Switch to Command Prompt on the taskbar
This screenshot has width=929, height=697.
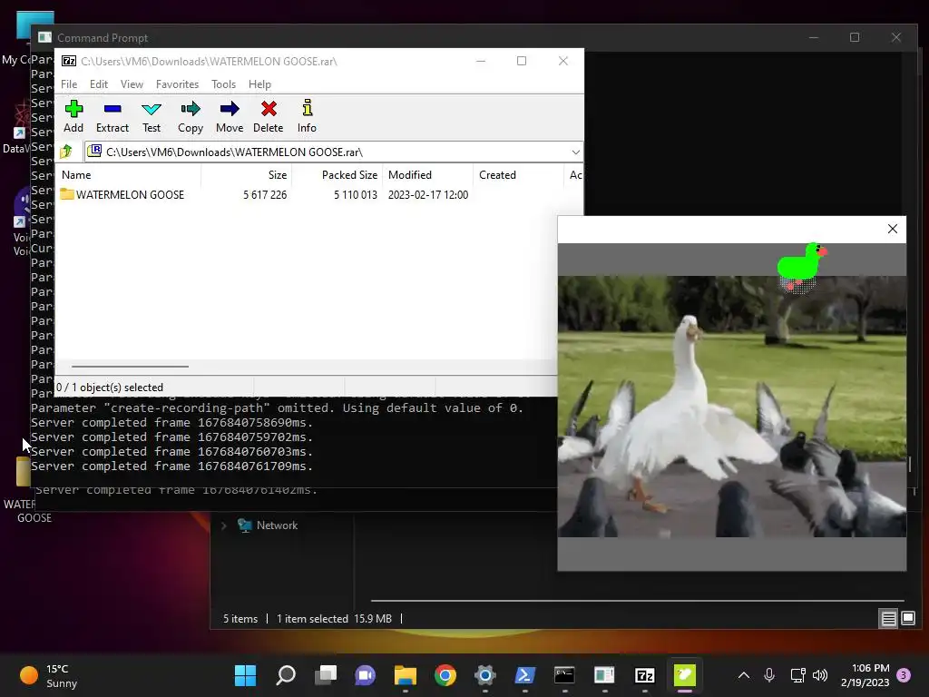tap(564, 675)
